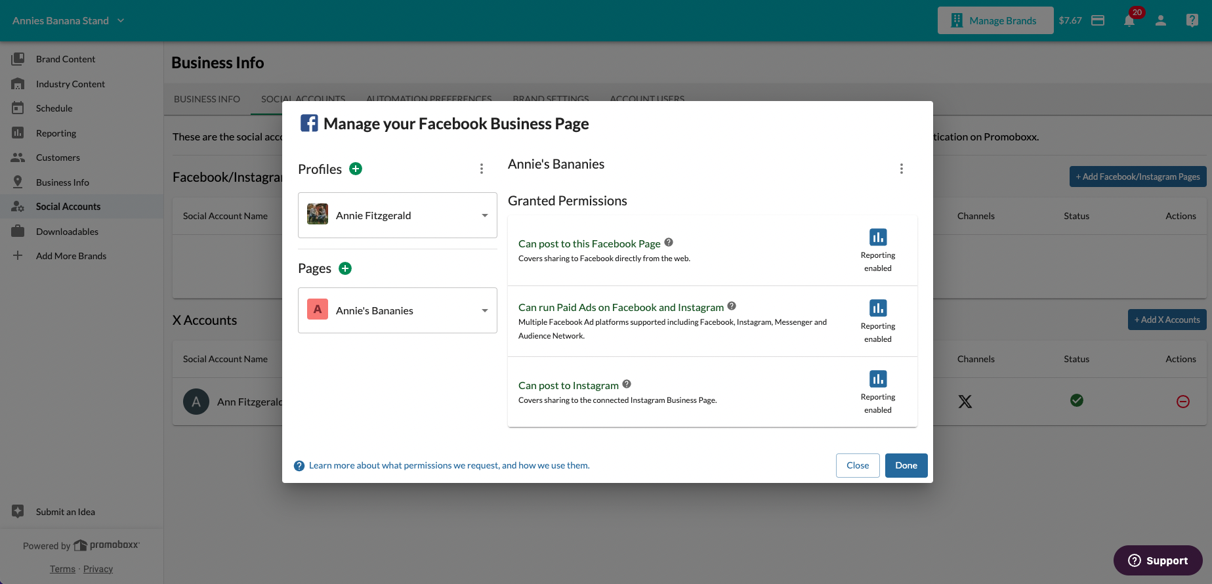Image resolution: width=1212 pixels, height=584 pixels.
Task: Close the Facebook dialog with Close button
Action: (858, 465)
